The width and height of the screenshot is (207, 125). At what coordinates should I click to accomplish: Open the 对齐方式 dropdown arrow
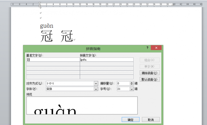pos(96,83)
